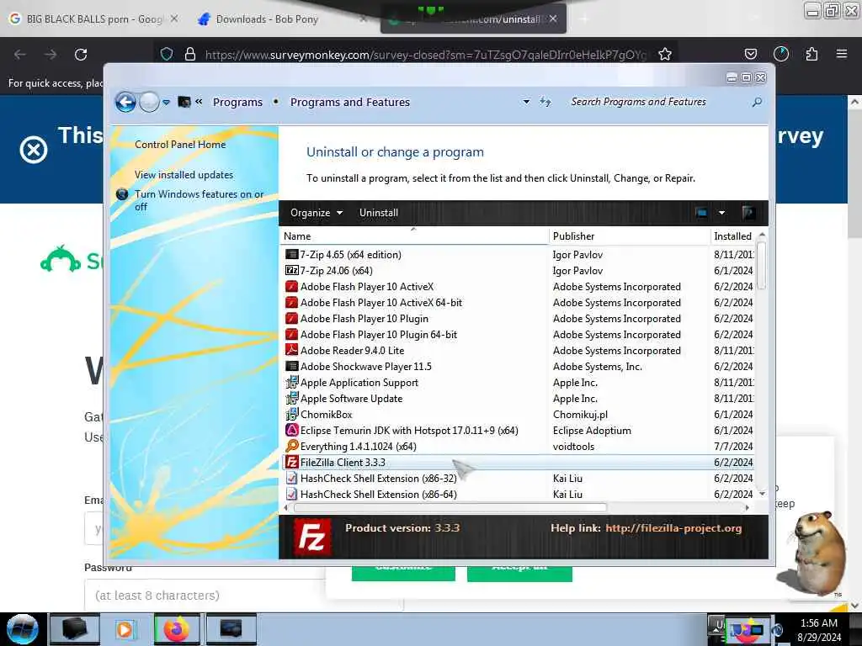
Task: Select HashCheck Shell Extension (x86-64) row
Action: pos(518,495)
